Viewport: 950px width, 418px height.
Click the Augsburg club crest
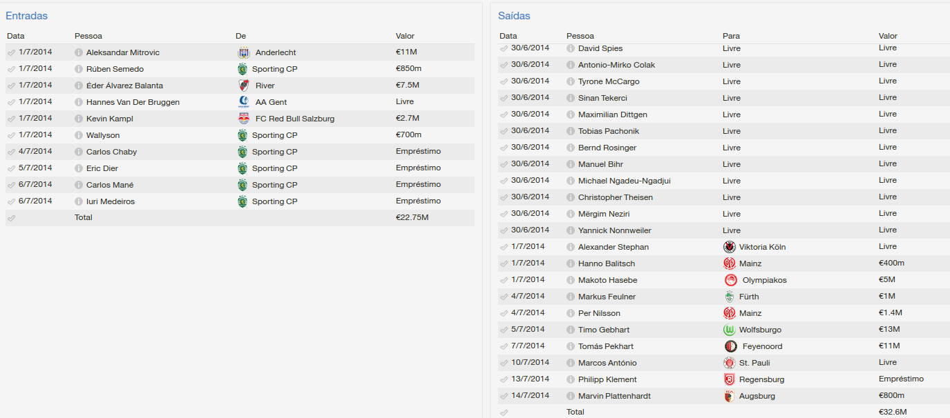(x=730, y=396)
